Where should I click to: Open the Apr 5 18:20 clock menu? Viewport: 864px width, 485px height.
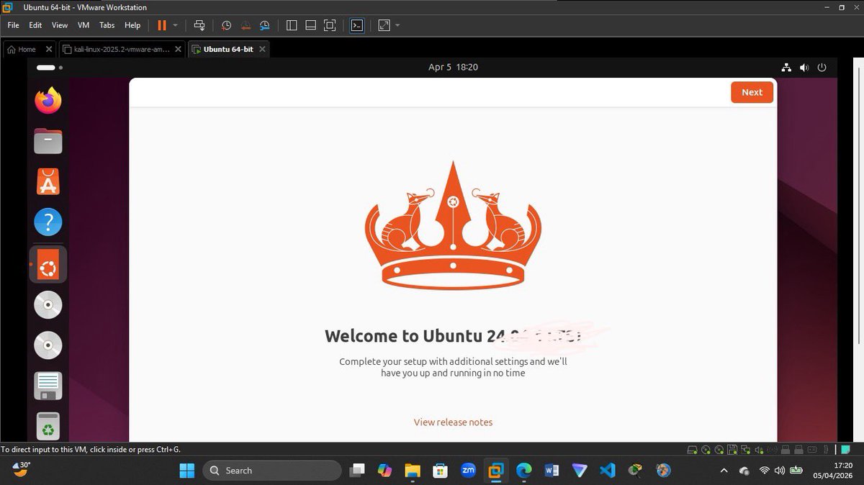click(x=453, y=67)
